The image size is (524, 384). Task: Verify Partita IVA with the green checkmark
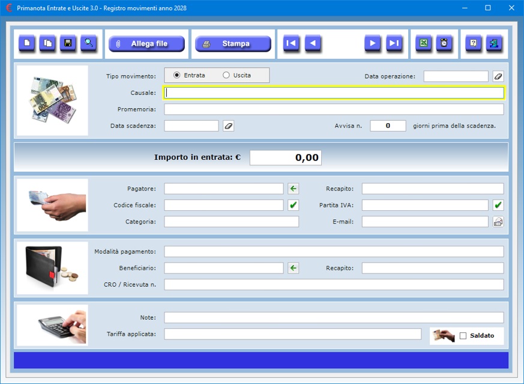498,205
